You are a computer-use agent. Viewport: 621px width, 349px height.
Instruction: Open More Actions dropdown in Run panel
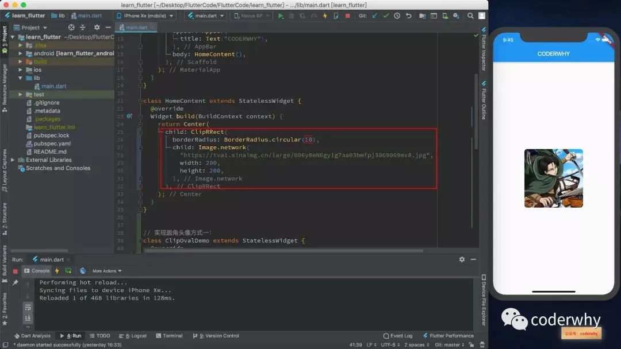(x=107, y=271)
